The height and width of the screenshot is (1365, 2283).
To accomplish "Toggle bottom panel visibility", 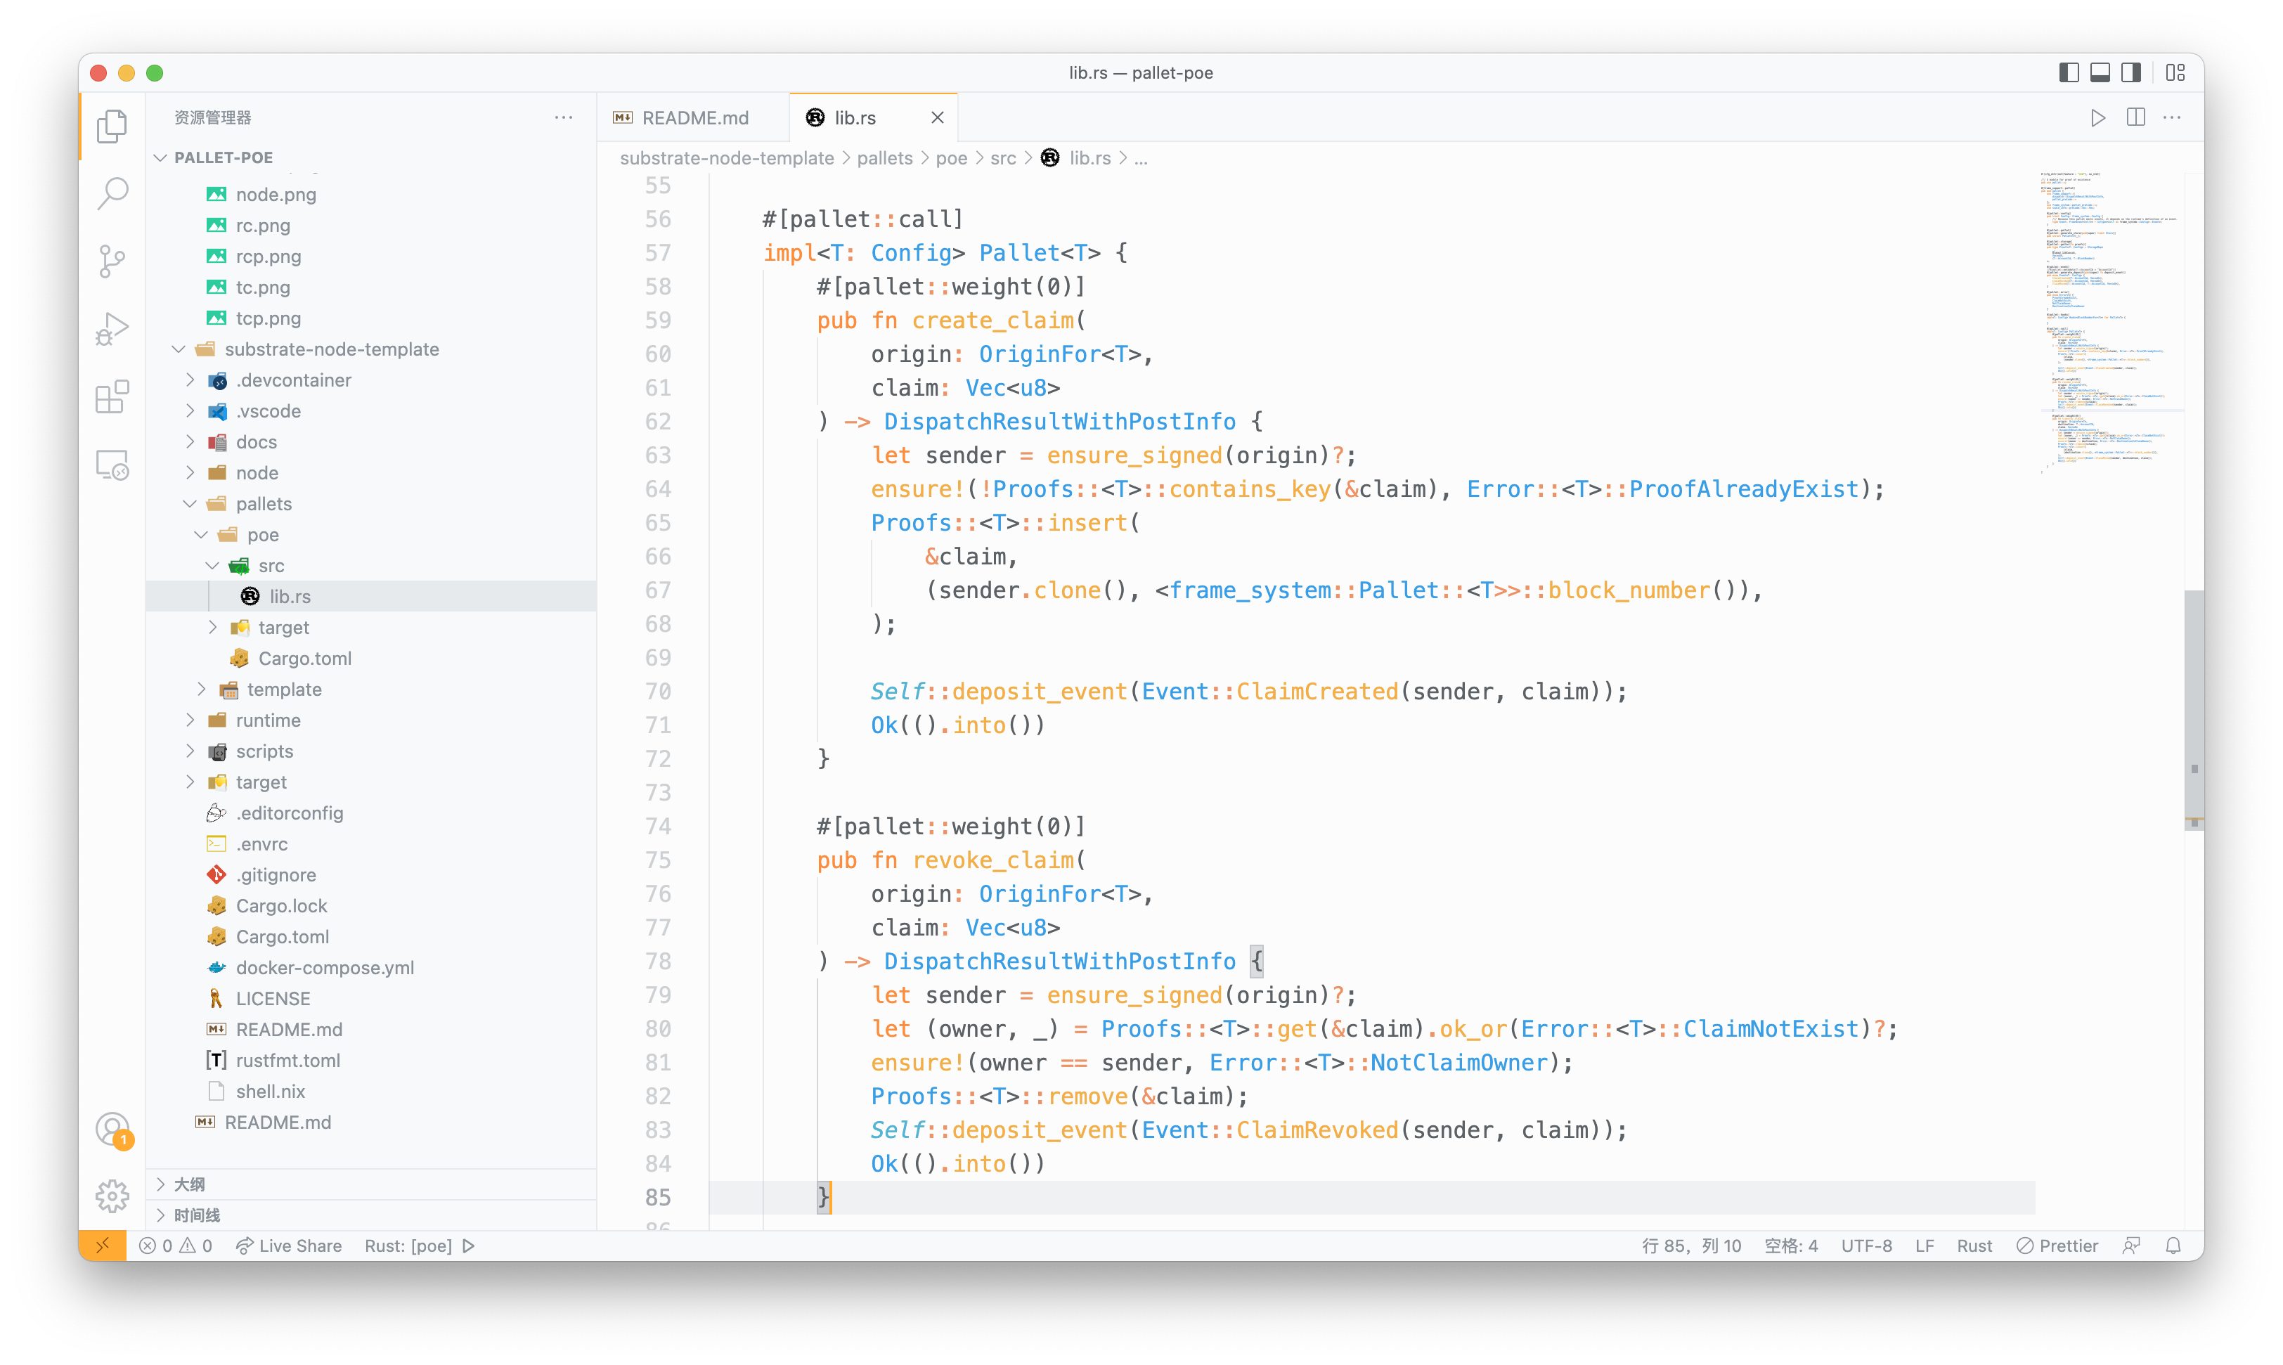I will tap(2100, 72).
